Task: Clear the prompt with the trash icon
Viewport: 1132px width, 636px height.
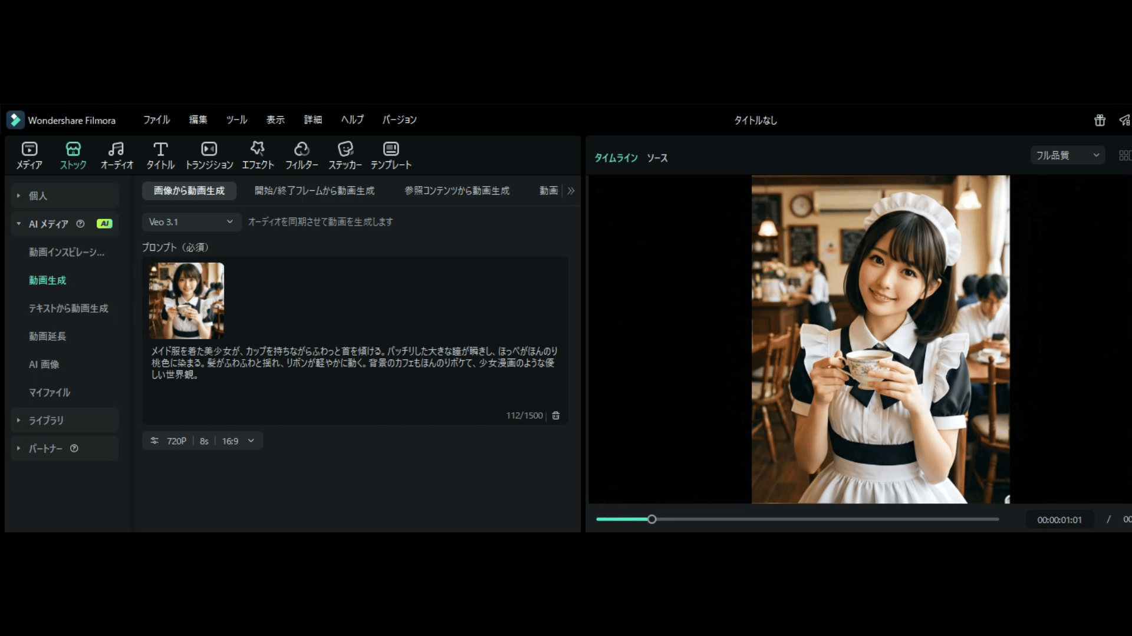Action: [556, 415]
